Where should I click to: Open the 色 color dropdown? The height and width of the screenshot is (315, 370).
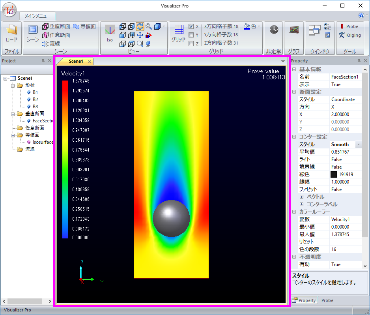tap(259, 26)
